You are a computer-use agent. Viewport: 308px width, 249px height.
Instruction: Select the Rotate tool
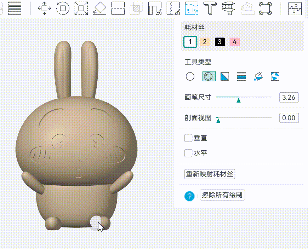coord(63,8)
